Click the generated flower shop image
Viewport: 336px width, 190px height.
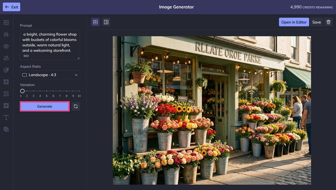pyautogui.click(x=212, y=111)
